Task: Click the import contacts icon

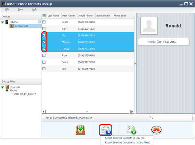Action: [131, 130]
